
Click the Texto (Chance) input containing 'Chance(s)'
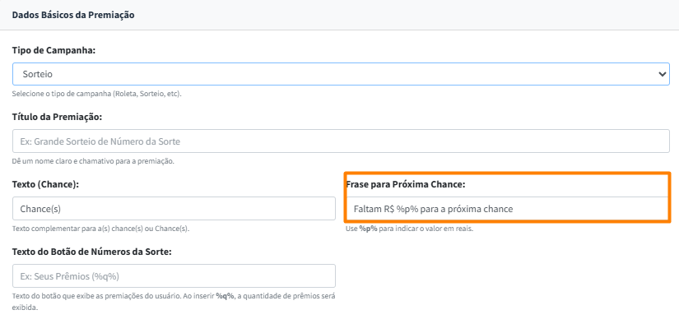click(x=174, y=209)
